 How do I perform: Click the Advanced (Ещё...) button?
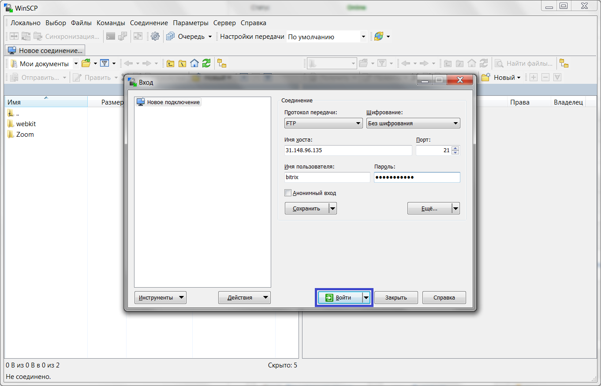[x=429, y=209]
